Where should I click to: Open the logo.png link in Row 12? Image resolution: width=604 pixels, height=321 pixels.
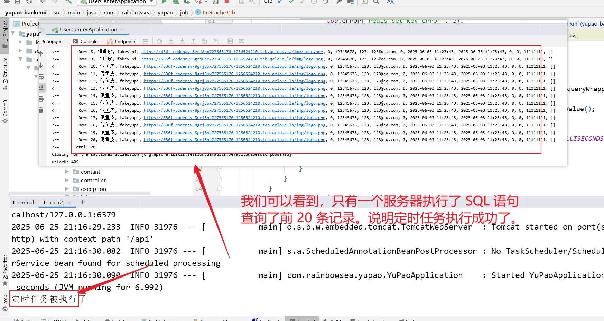click(x=235, y=81)
